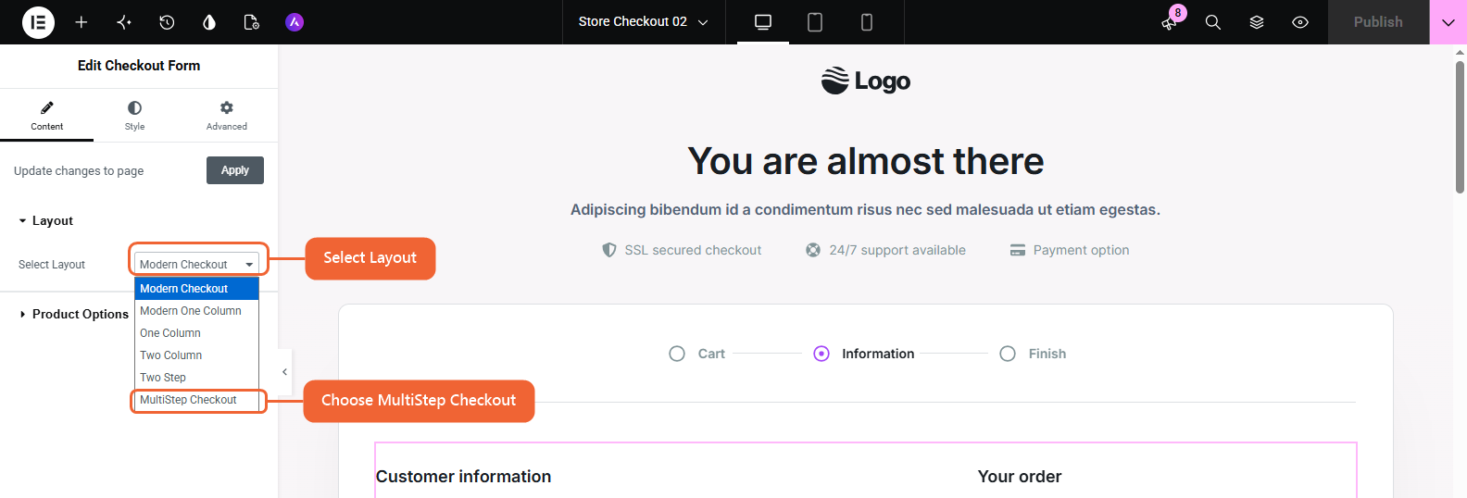Open the AI sparkle tool in top bar
The width and height of the screenshot is (1467, 498).
point(124,22)
